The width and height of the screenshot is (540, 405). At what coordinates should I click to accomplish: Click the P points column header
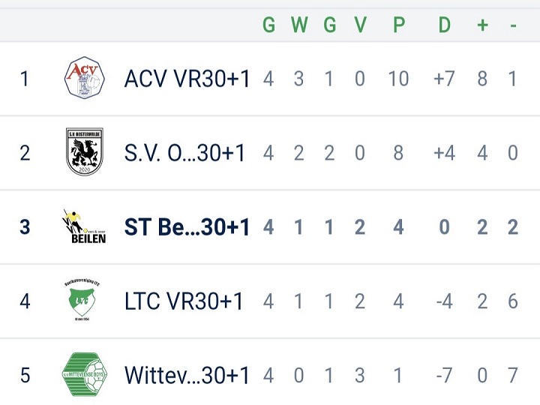tap(399, 25)
